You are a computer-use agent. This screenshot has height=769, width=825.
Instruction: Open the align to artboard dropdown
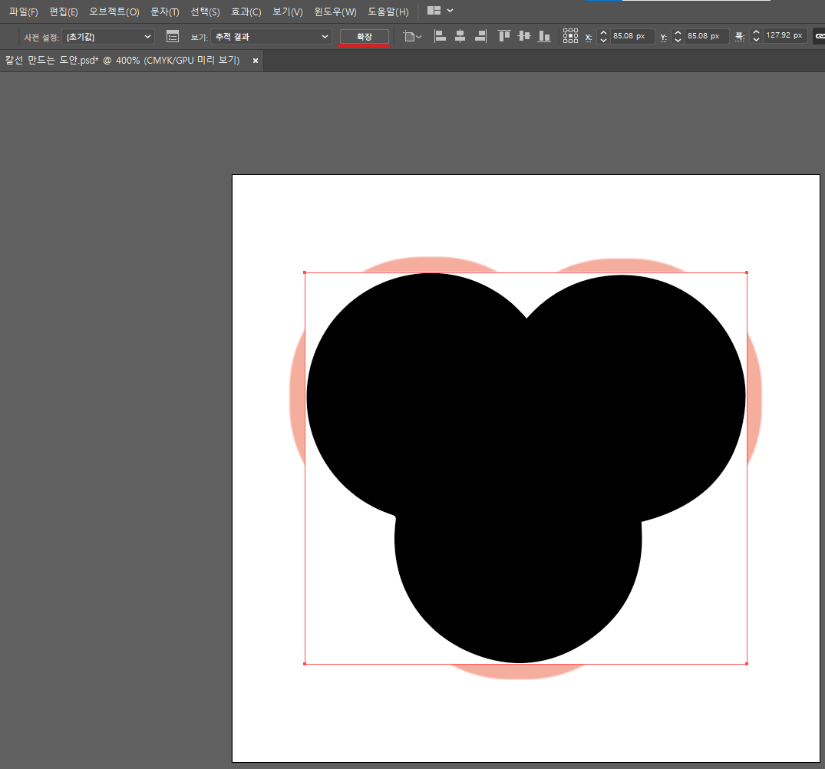[413, 36]
